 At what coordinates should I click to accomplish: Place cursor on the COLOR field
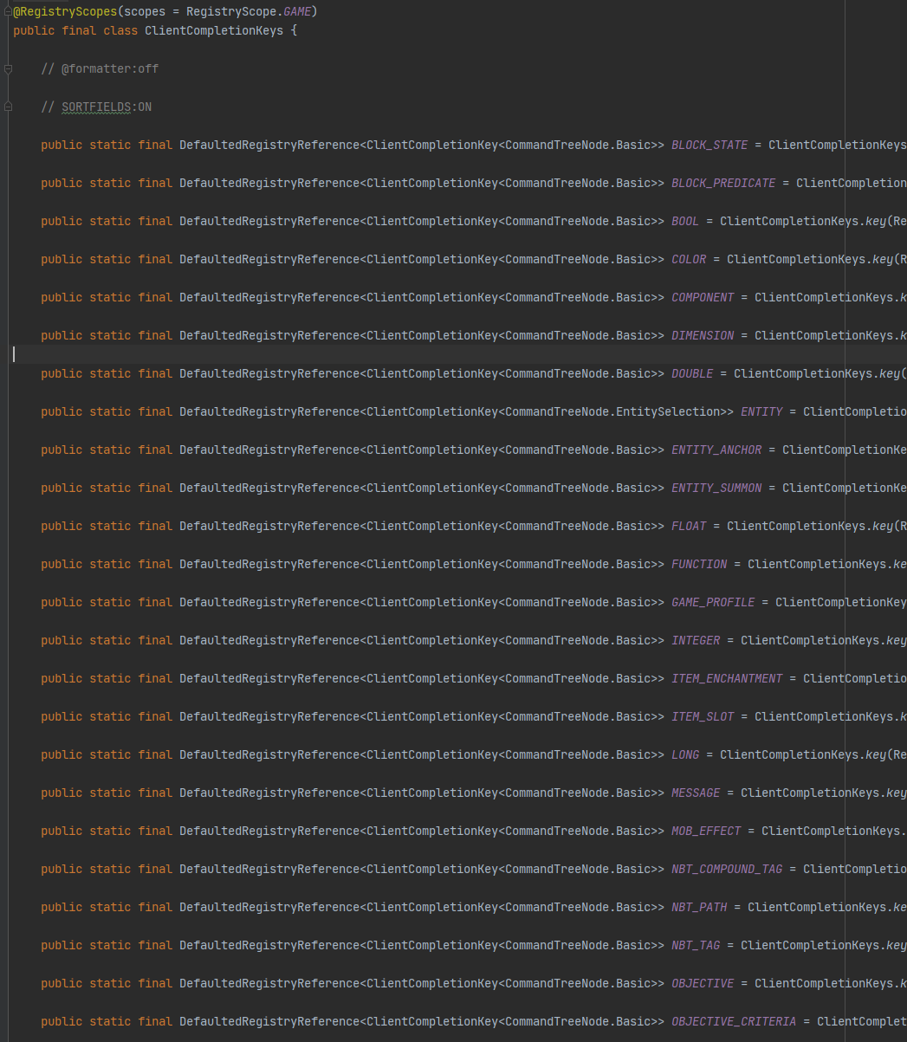tap(688, 259)
